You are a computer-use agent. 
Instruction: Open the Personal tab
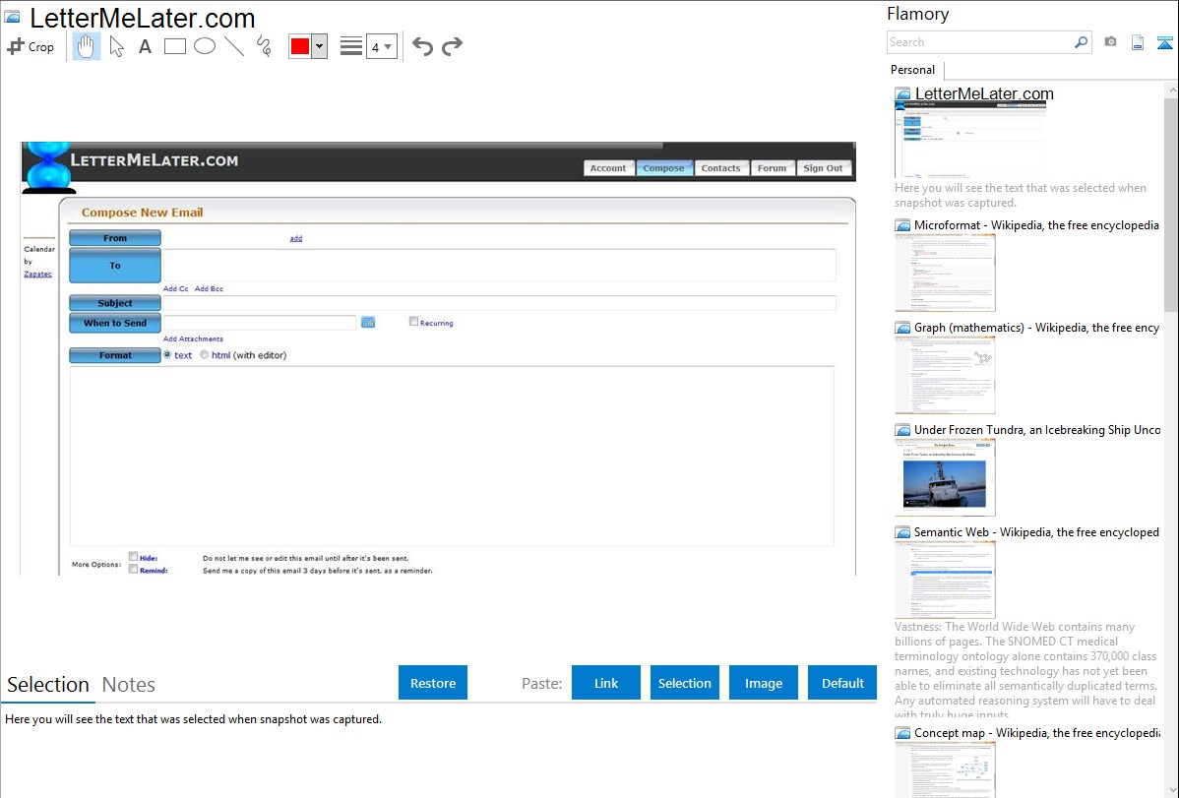point(913,70)
